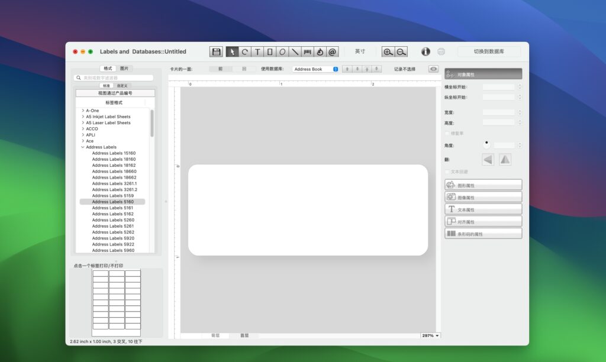Screen dimensions: 606x362
Task: Select the rectangle drawing tool
Action: click(270, 52)
